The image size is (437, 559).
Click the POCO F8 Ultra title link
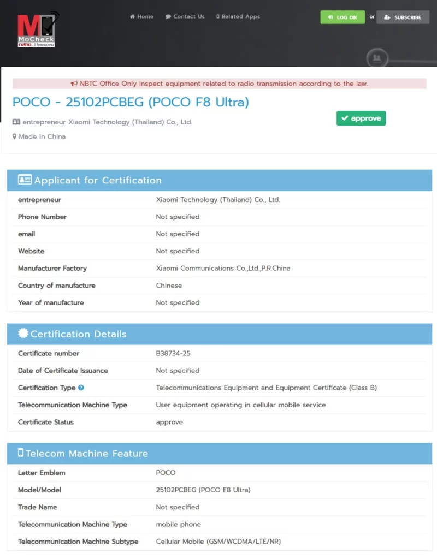tap(128, 102)
